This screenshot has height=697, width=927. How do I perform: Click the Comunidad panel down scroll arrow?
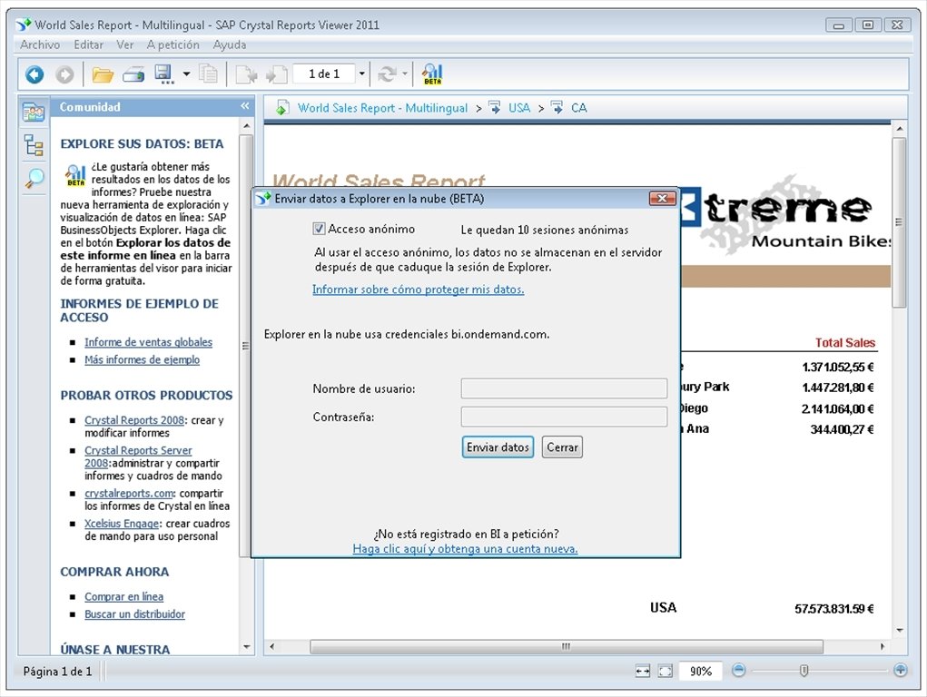[x=247, y=648]
